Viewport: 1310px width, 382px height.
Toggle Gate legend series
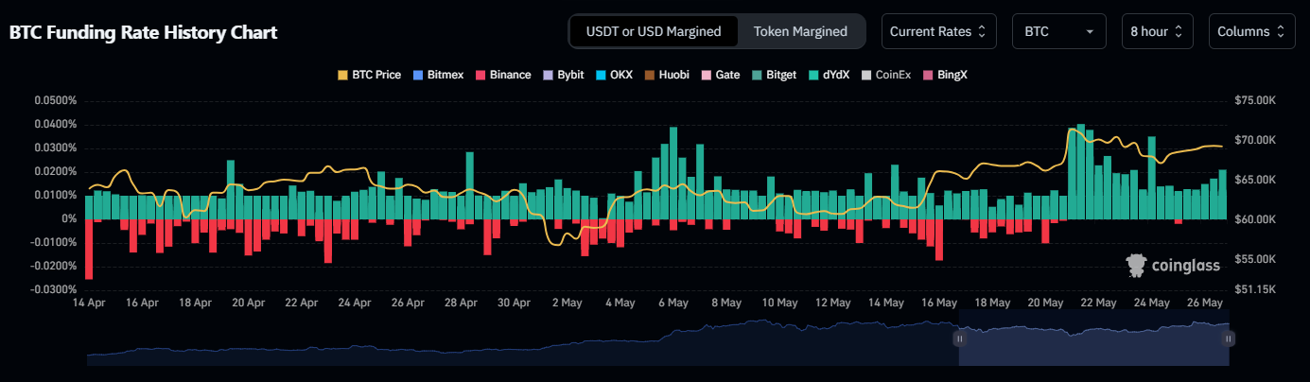(x=720, y=74)
